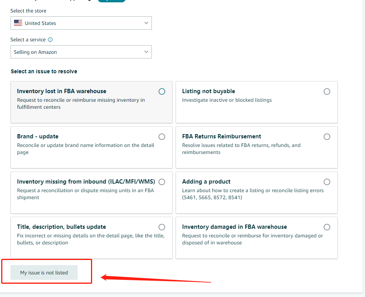Click 'Request to reconcile or reimburse for inventory damaged' text
The image size is (365, 297).
pos(252,239)
